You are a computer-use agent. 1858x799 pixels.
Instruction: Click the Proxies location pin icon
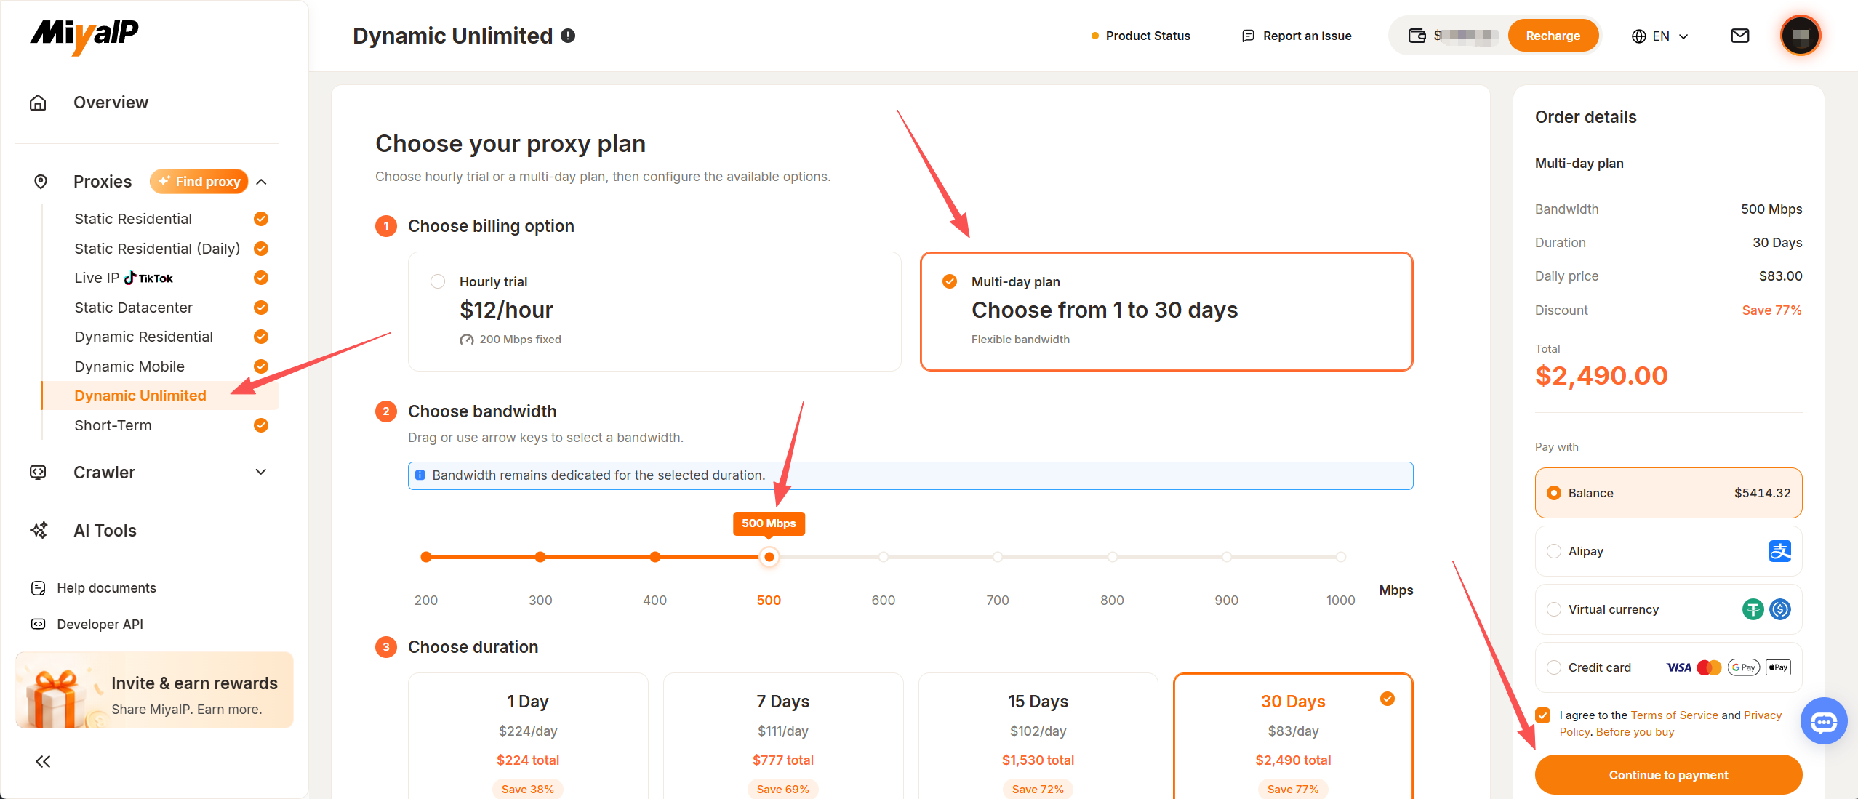pos(41,182)
